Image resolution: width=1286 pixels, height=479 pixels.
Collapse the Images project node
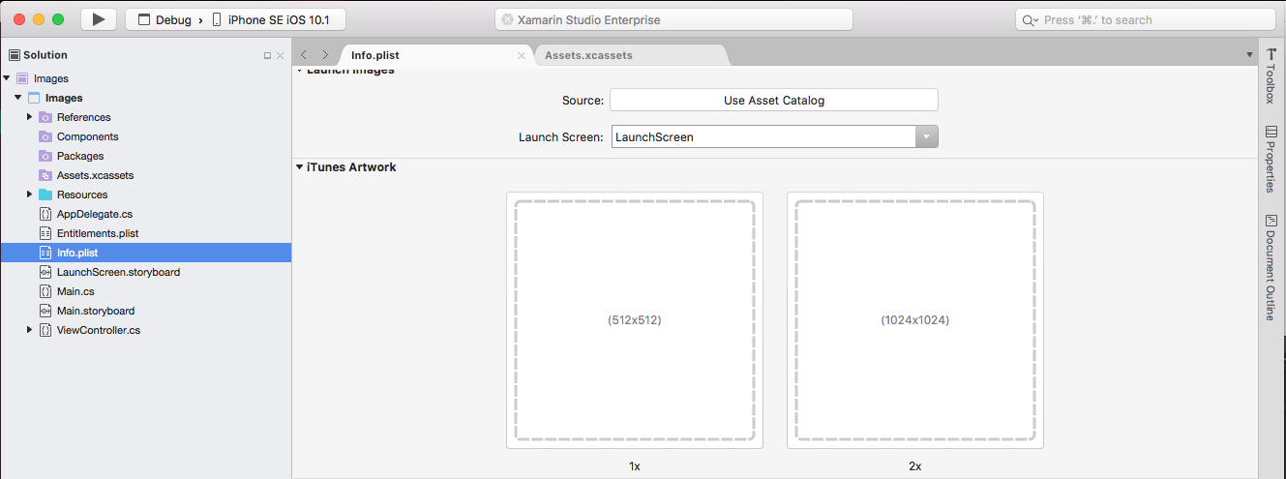click(x=18, y=98)
